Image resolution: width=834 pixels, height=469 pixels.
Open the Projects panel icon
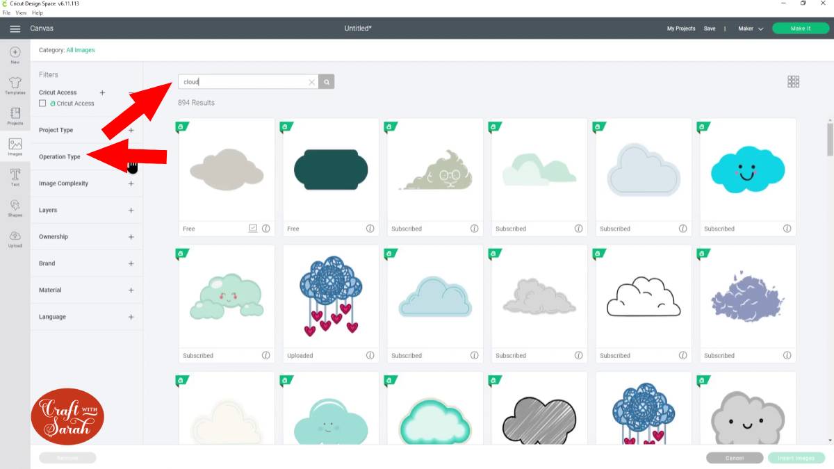pos(15,116)
